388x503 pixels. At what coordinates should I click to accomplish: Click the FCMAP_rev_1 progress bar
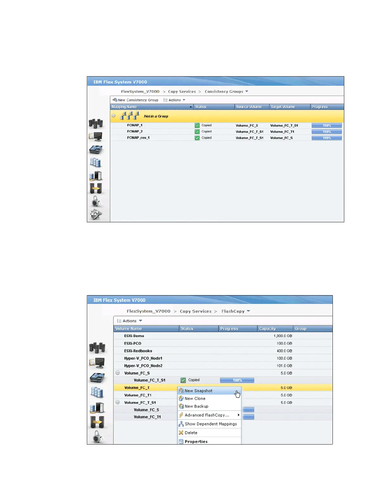[327, 138]
